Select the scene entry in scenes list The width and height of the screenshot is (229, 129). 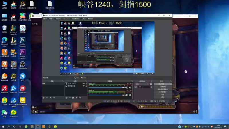pyautogui.click(x=53, y=83)
